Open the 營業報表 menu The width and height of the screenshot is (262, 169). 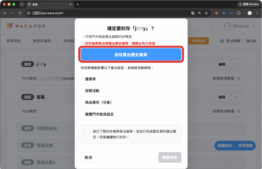click(x=13, y=41)
